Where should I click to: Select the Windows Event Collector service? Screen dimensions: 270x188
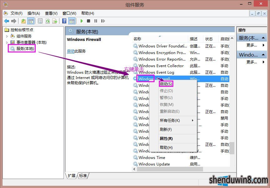pos(181,66)
